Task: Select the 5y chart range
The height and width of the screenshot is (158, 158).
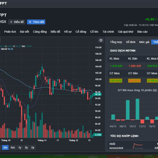Action: click(x=33, y=147)
